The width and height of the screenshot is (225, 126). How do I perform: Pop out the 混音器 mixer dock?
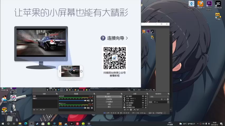[94, 94]
